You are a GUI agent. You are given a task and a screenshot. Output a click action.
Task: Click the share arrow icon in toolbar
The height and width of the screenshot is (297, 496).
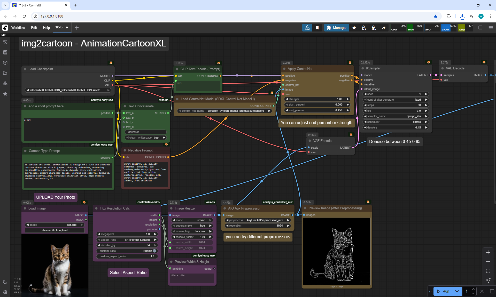coord(384,28)
